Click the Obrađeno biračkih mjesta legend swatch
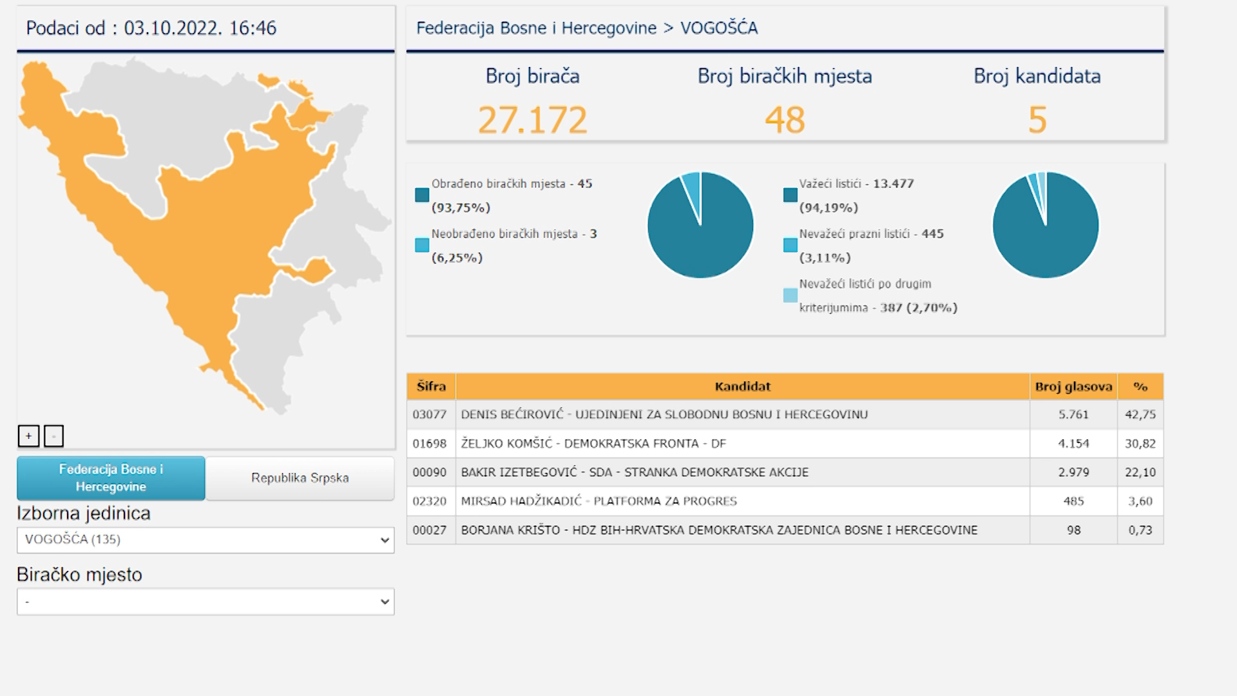1237x696 pixels. (x=422, y=195)
